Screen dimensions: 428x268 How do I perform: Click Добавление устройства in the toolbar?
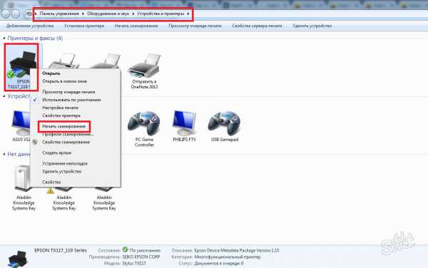pyautogui.click(x=30, y=26)
